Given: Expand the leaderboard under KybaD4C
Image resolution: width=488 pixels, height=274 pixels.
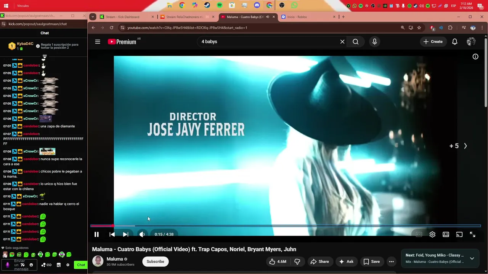Looking at the screenshot, I should (45, 57).
